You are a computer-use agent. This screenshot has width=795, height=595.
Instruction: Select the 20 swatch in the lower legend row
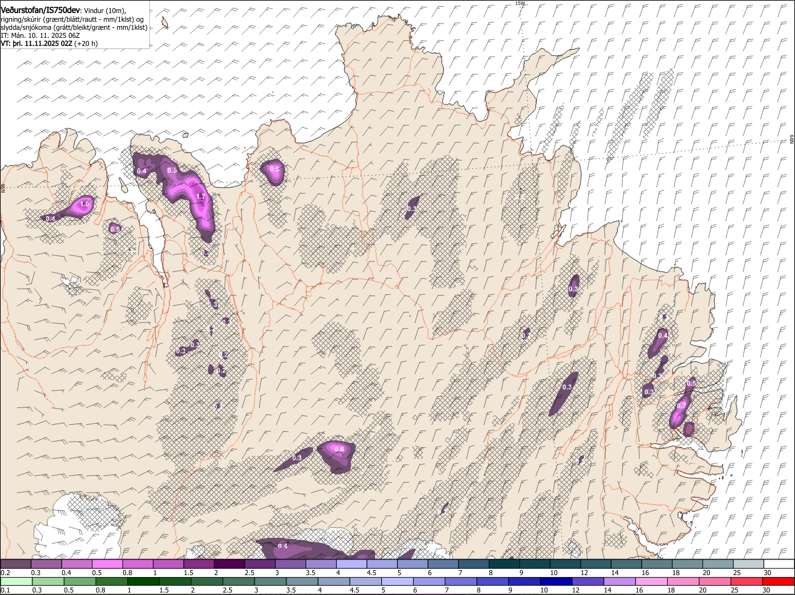(x=716, y=581)
